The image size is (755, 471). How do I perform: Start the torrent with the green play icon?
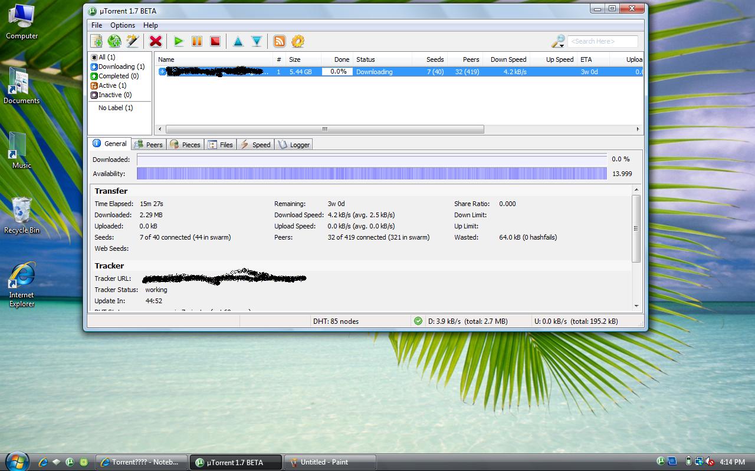click(x=179, y=41)
